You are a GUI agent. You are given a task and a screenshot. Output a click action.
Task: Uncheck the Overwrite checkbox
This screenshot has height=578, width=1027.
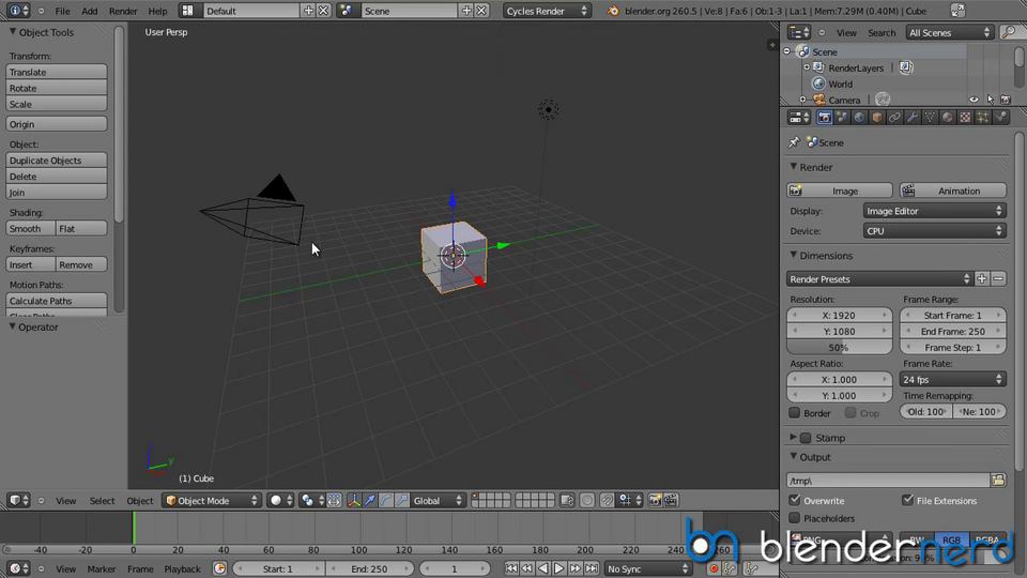click(x=795, y=500)
